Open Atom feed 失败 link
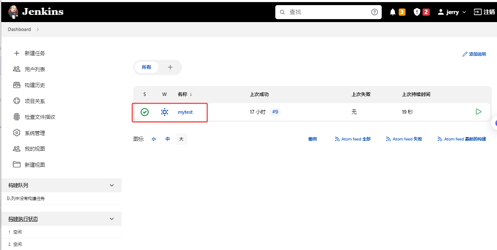The width and height of the screenshot is (497, 250). pos(404,139)
